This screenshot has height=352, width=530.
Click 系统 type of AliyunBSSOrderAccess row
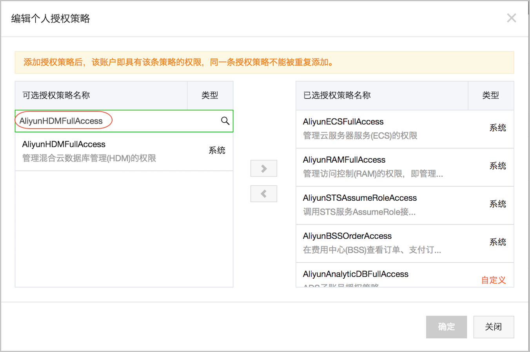point(497,242)
